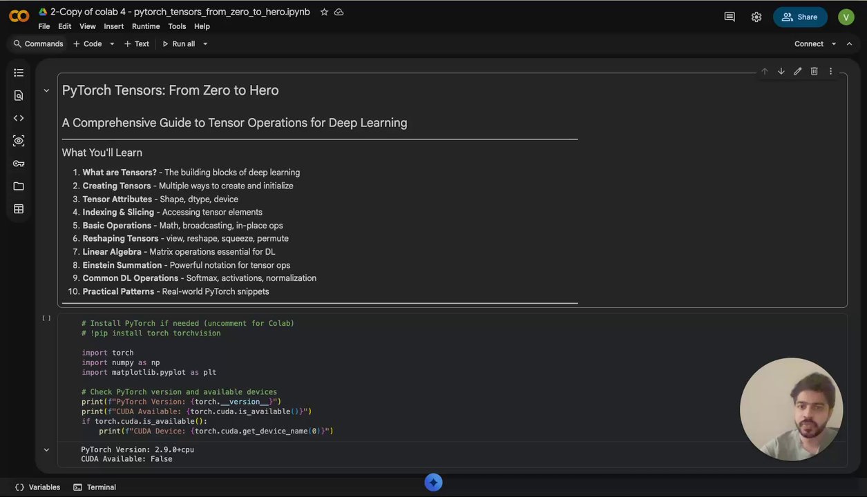
Task: Open the Tools menu
Action: (x=177, y=26)
